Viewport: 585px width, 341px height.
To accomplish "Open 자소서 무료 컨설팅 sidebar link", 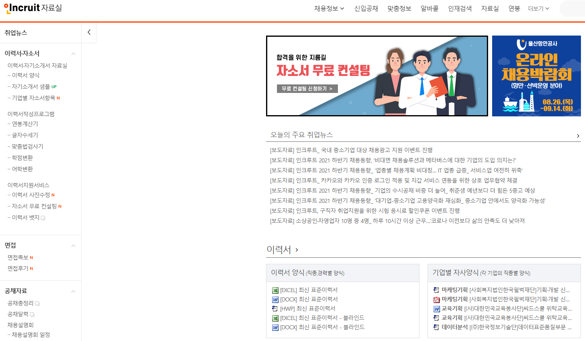I will click(x=34, y=206).
